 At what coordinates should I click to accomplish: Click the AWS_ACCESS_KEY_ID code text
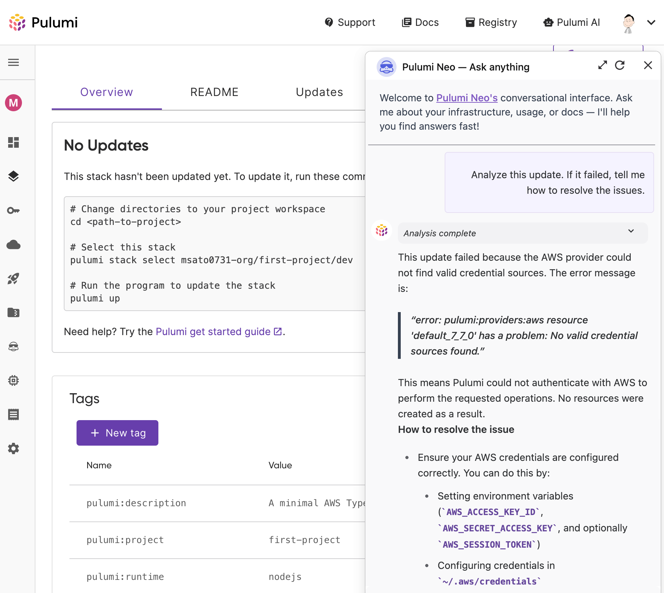coord(490,512)
